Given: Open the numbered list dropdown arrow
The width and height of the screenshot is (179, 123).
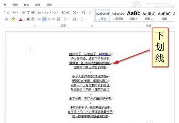Looking at the screenshot, I should click(x=50, y=12).
